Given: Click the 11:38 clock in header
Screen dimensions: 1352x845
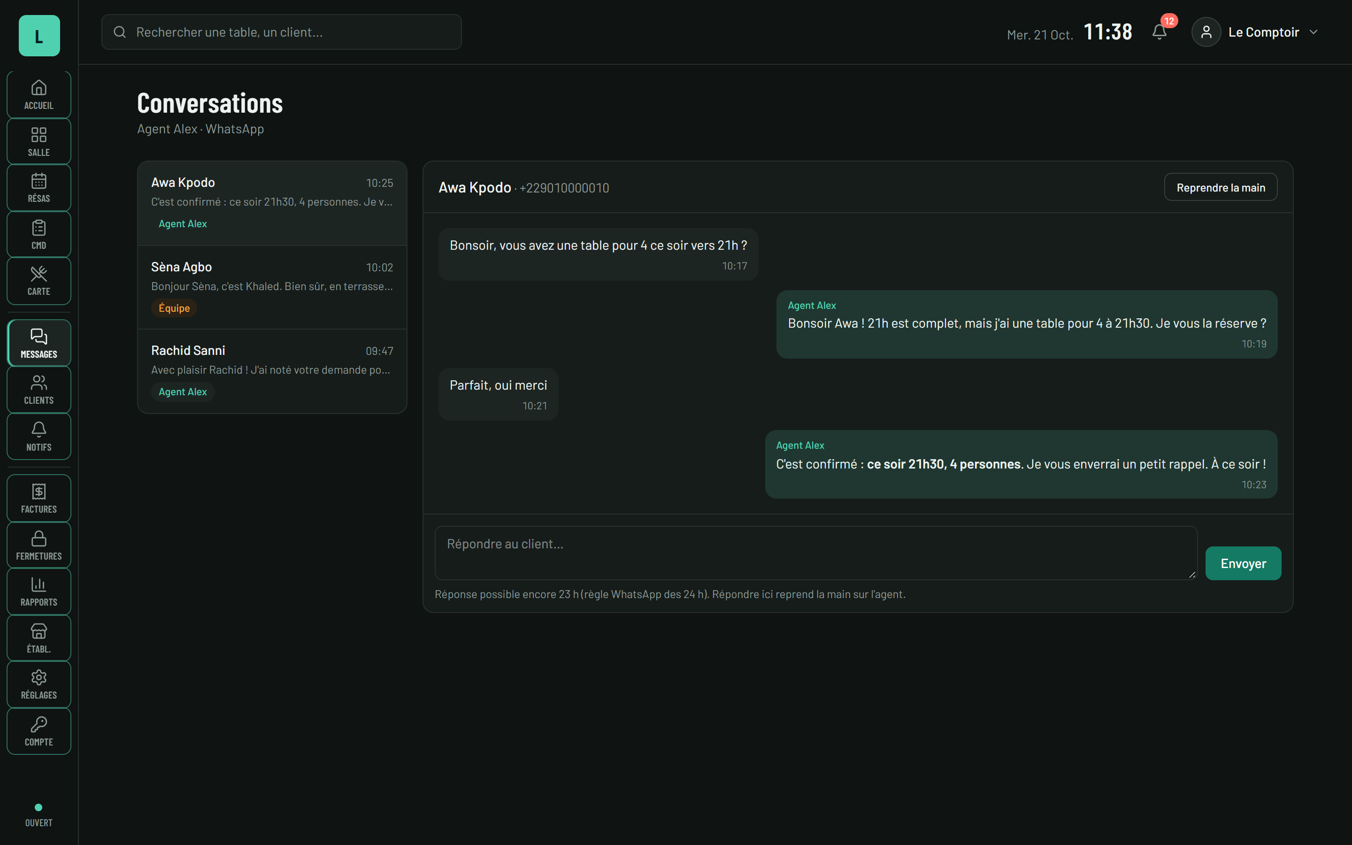Looking at the screenshot, I should [1108, 32].
